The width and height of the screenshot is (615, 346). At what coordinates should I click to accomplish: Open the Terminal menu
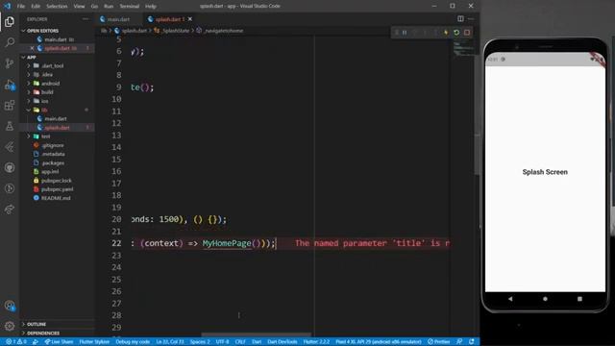tap(129, 7)
